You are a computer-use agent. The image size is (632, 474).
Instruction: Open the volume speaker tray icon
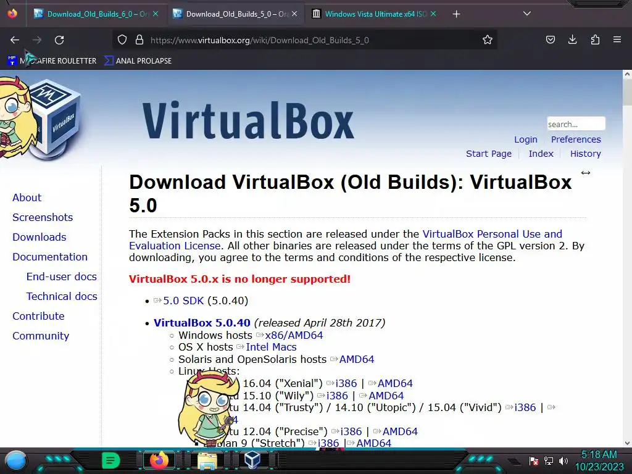(563, 460)
